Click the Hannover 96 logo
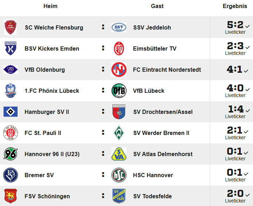This screenshot has width=253, height=206. point(11,154)
